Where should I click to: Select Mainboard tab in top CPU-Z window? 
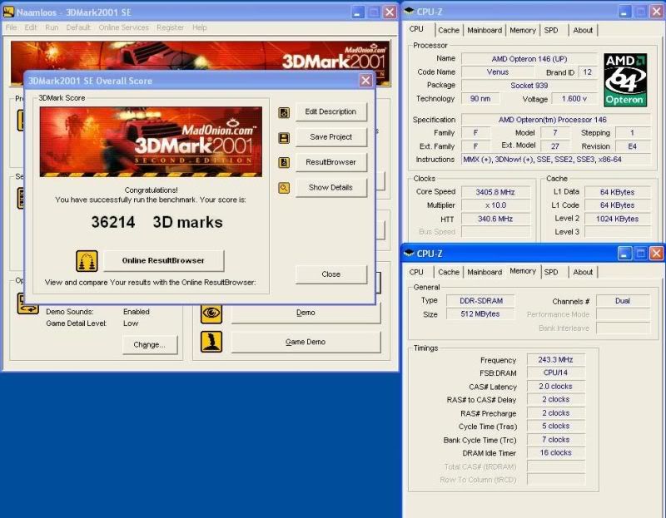[485, 30]
